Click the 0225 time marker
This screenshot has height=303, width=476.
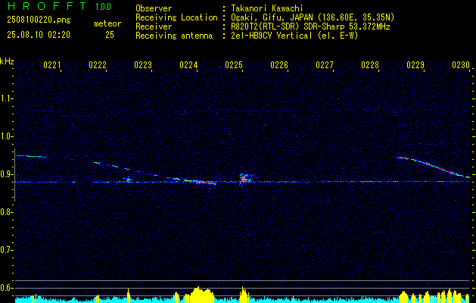pyautogui.click(x=233, y=65)
